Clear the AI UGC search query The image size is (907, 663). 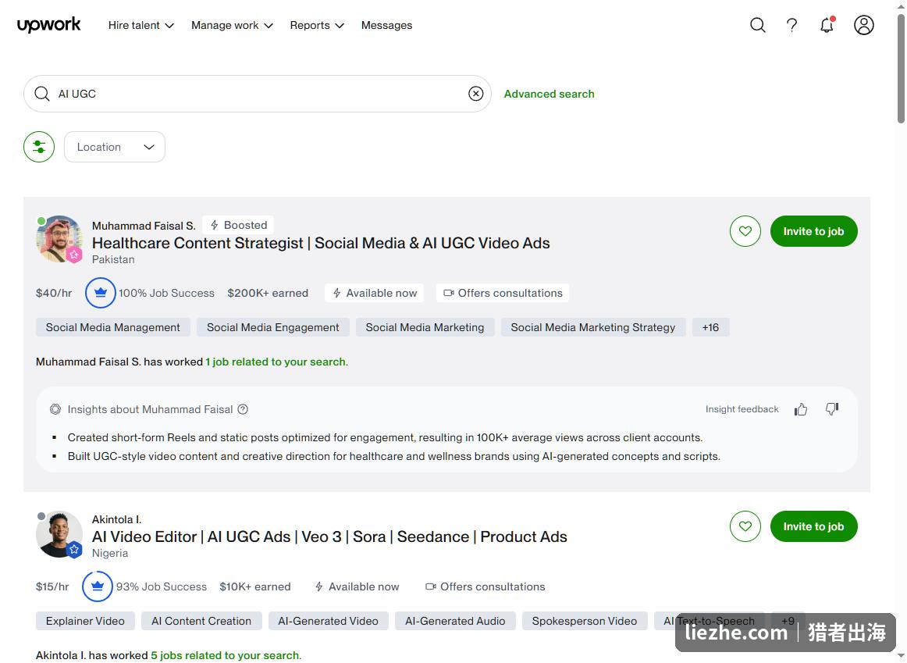click(x=475, y=94)
